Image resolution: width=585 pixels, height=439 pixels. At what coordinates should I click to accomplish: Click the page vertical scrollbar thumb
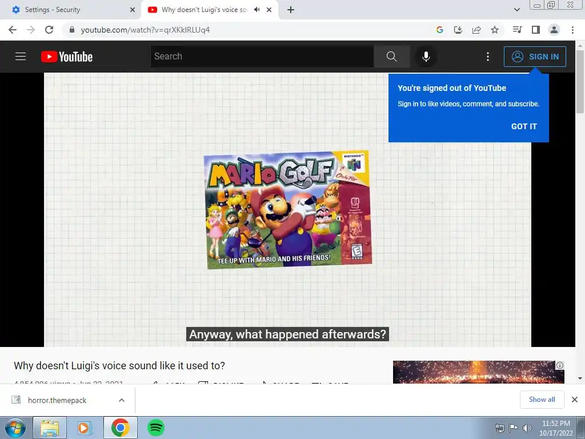[580, 81]
